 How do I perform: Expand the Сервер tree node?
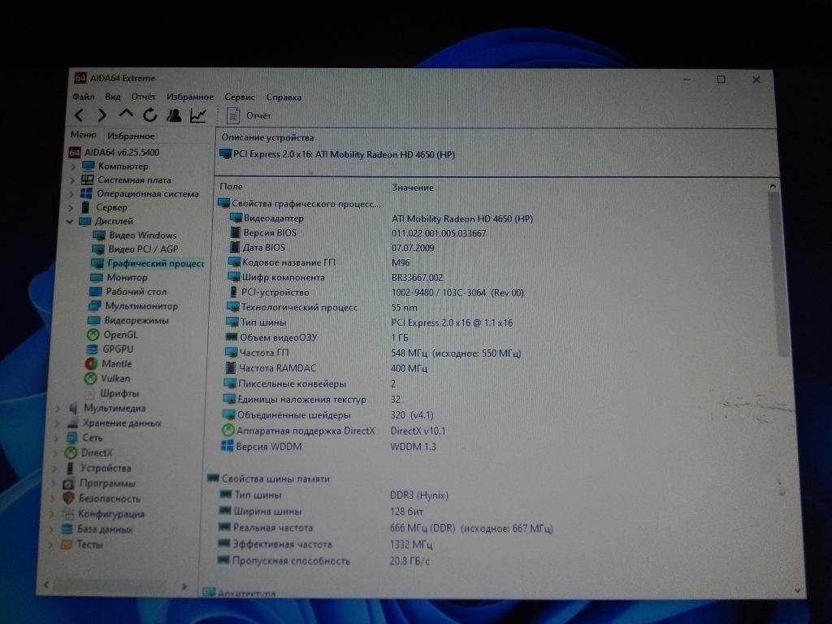click(x=71, y=208)
